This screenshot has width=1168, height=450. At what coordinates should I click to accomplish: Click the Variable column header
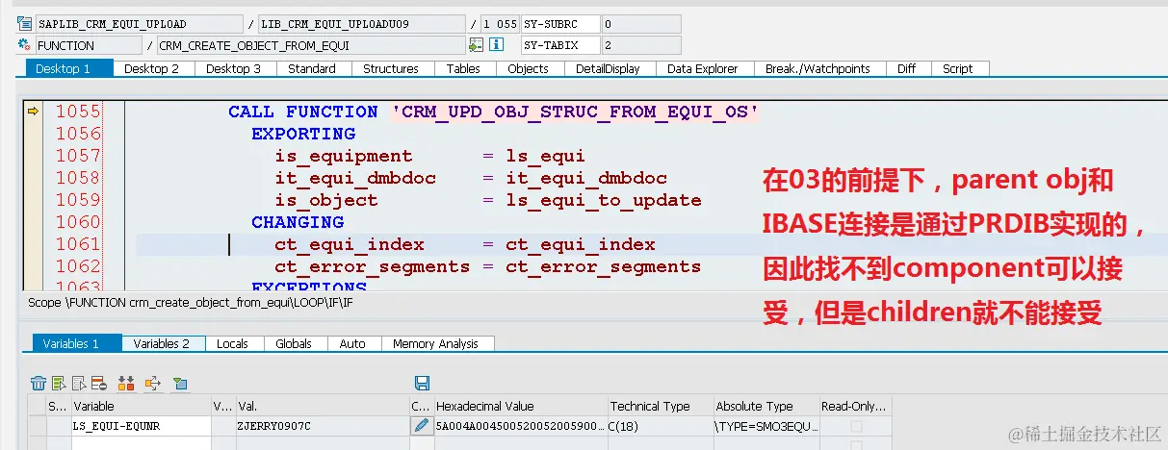[x=142, y=406]
